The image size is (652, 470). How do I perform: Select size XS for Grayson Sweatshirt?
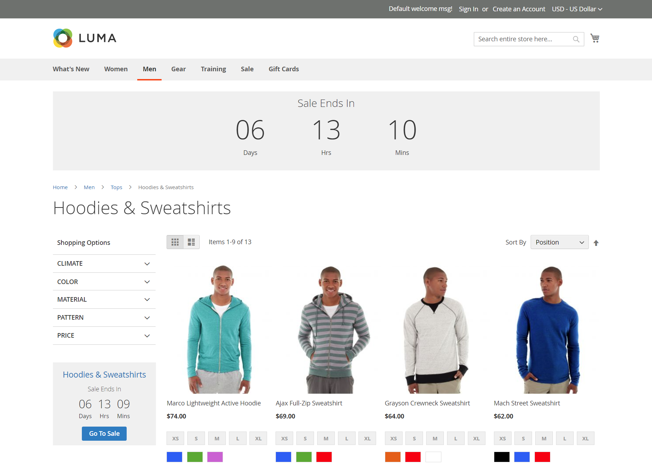click(x=393, y=439)
